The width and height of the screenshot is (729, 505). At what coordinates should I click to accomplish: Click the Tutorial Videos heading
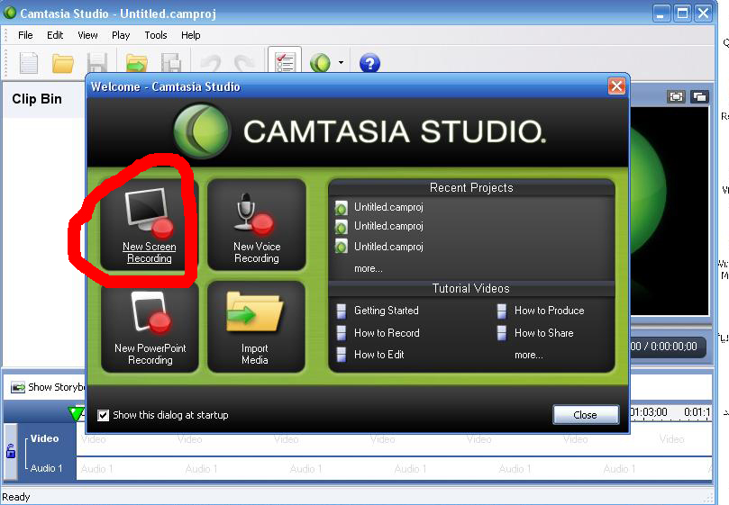point(471,288)
